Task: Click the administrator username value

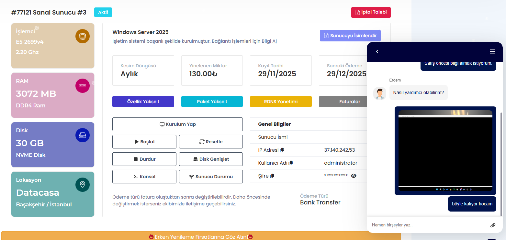Action: tap(341, 163)
